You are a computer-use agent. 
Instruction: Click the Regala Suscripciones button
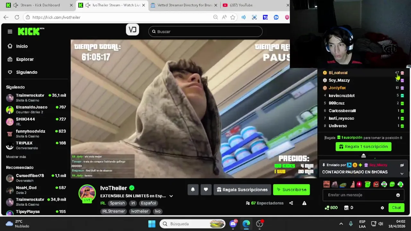click(x=242, y=190)
